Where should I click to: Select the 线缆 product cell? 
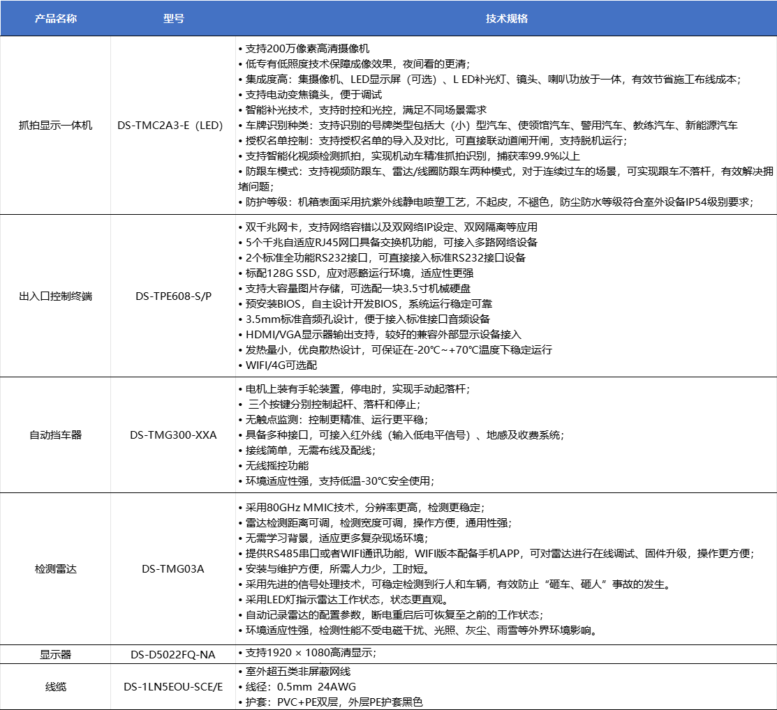[56, 687]
